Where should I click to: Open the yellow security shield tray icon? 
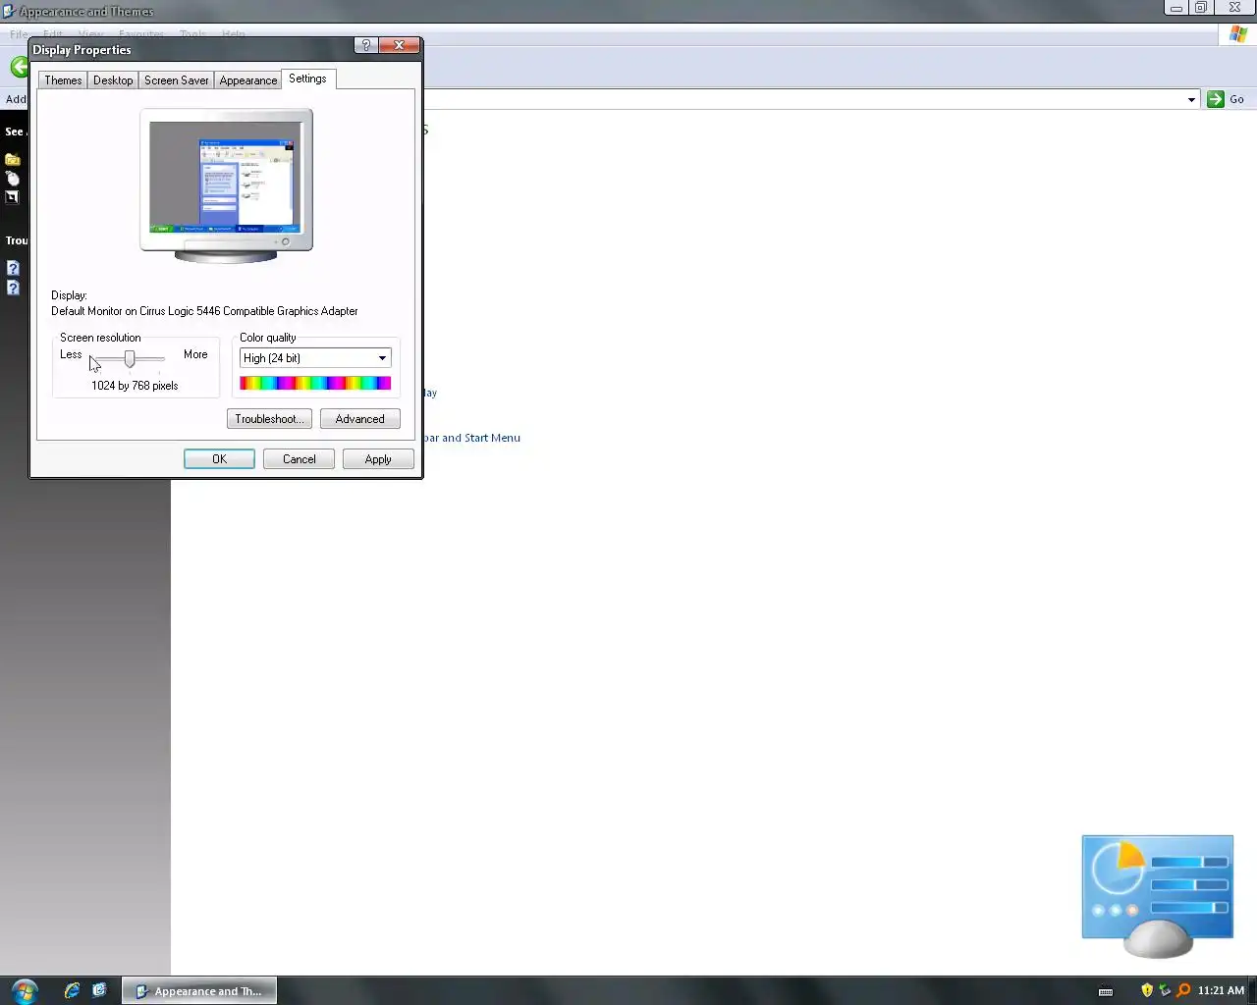(x=1147, y=990)
